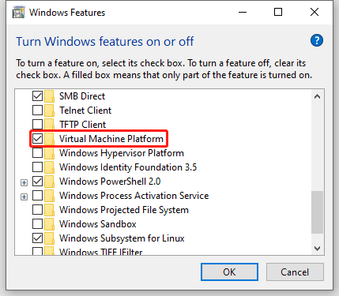Screen dimensions: 339x296
Task: Click the Windows Identity Foundation 3.5 folder icon
Action: pyautogui.click(x=49, y=167)
